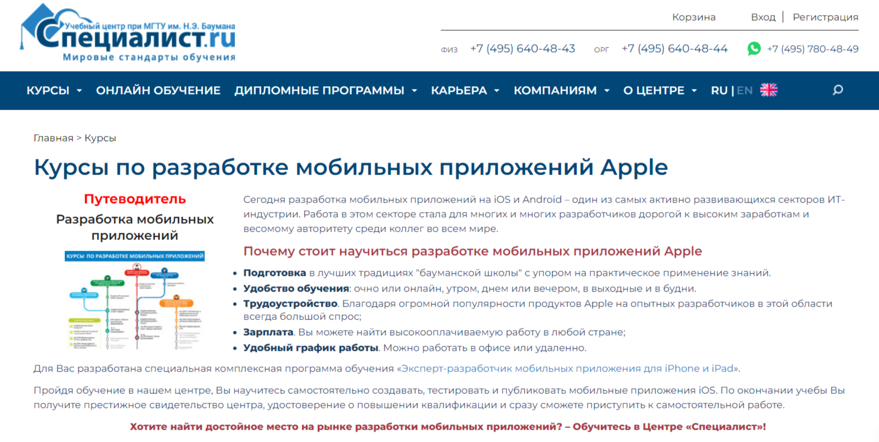
Task: Open the Корзина link
Action: coord(694,17)
